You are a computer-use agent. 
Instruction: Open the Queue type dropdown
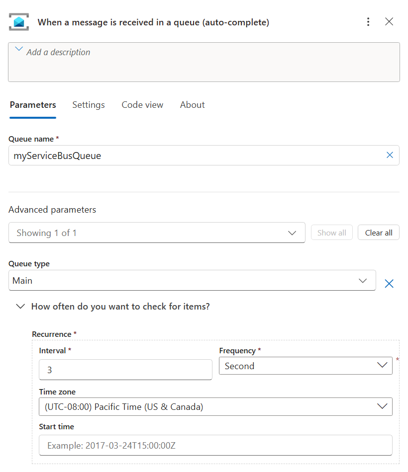click(362, 280)
